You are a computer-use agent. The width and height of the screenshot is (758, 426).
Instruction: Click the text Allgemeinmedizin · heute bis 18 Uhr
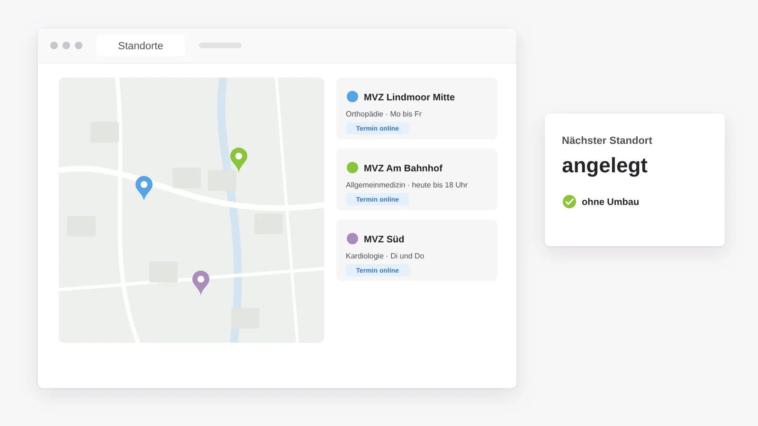406,185
